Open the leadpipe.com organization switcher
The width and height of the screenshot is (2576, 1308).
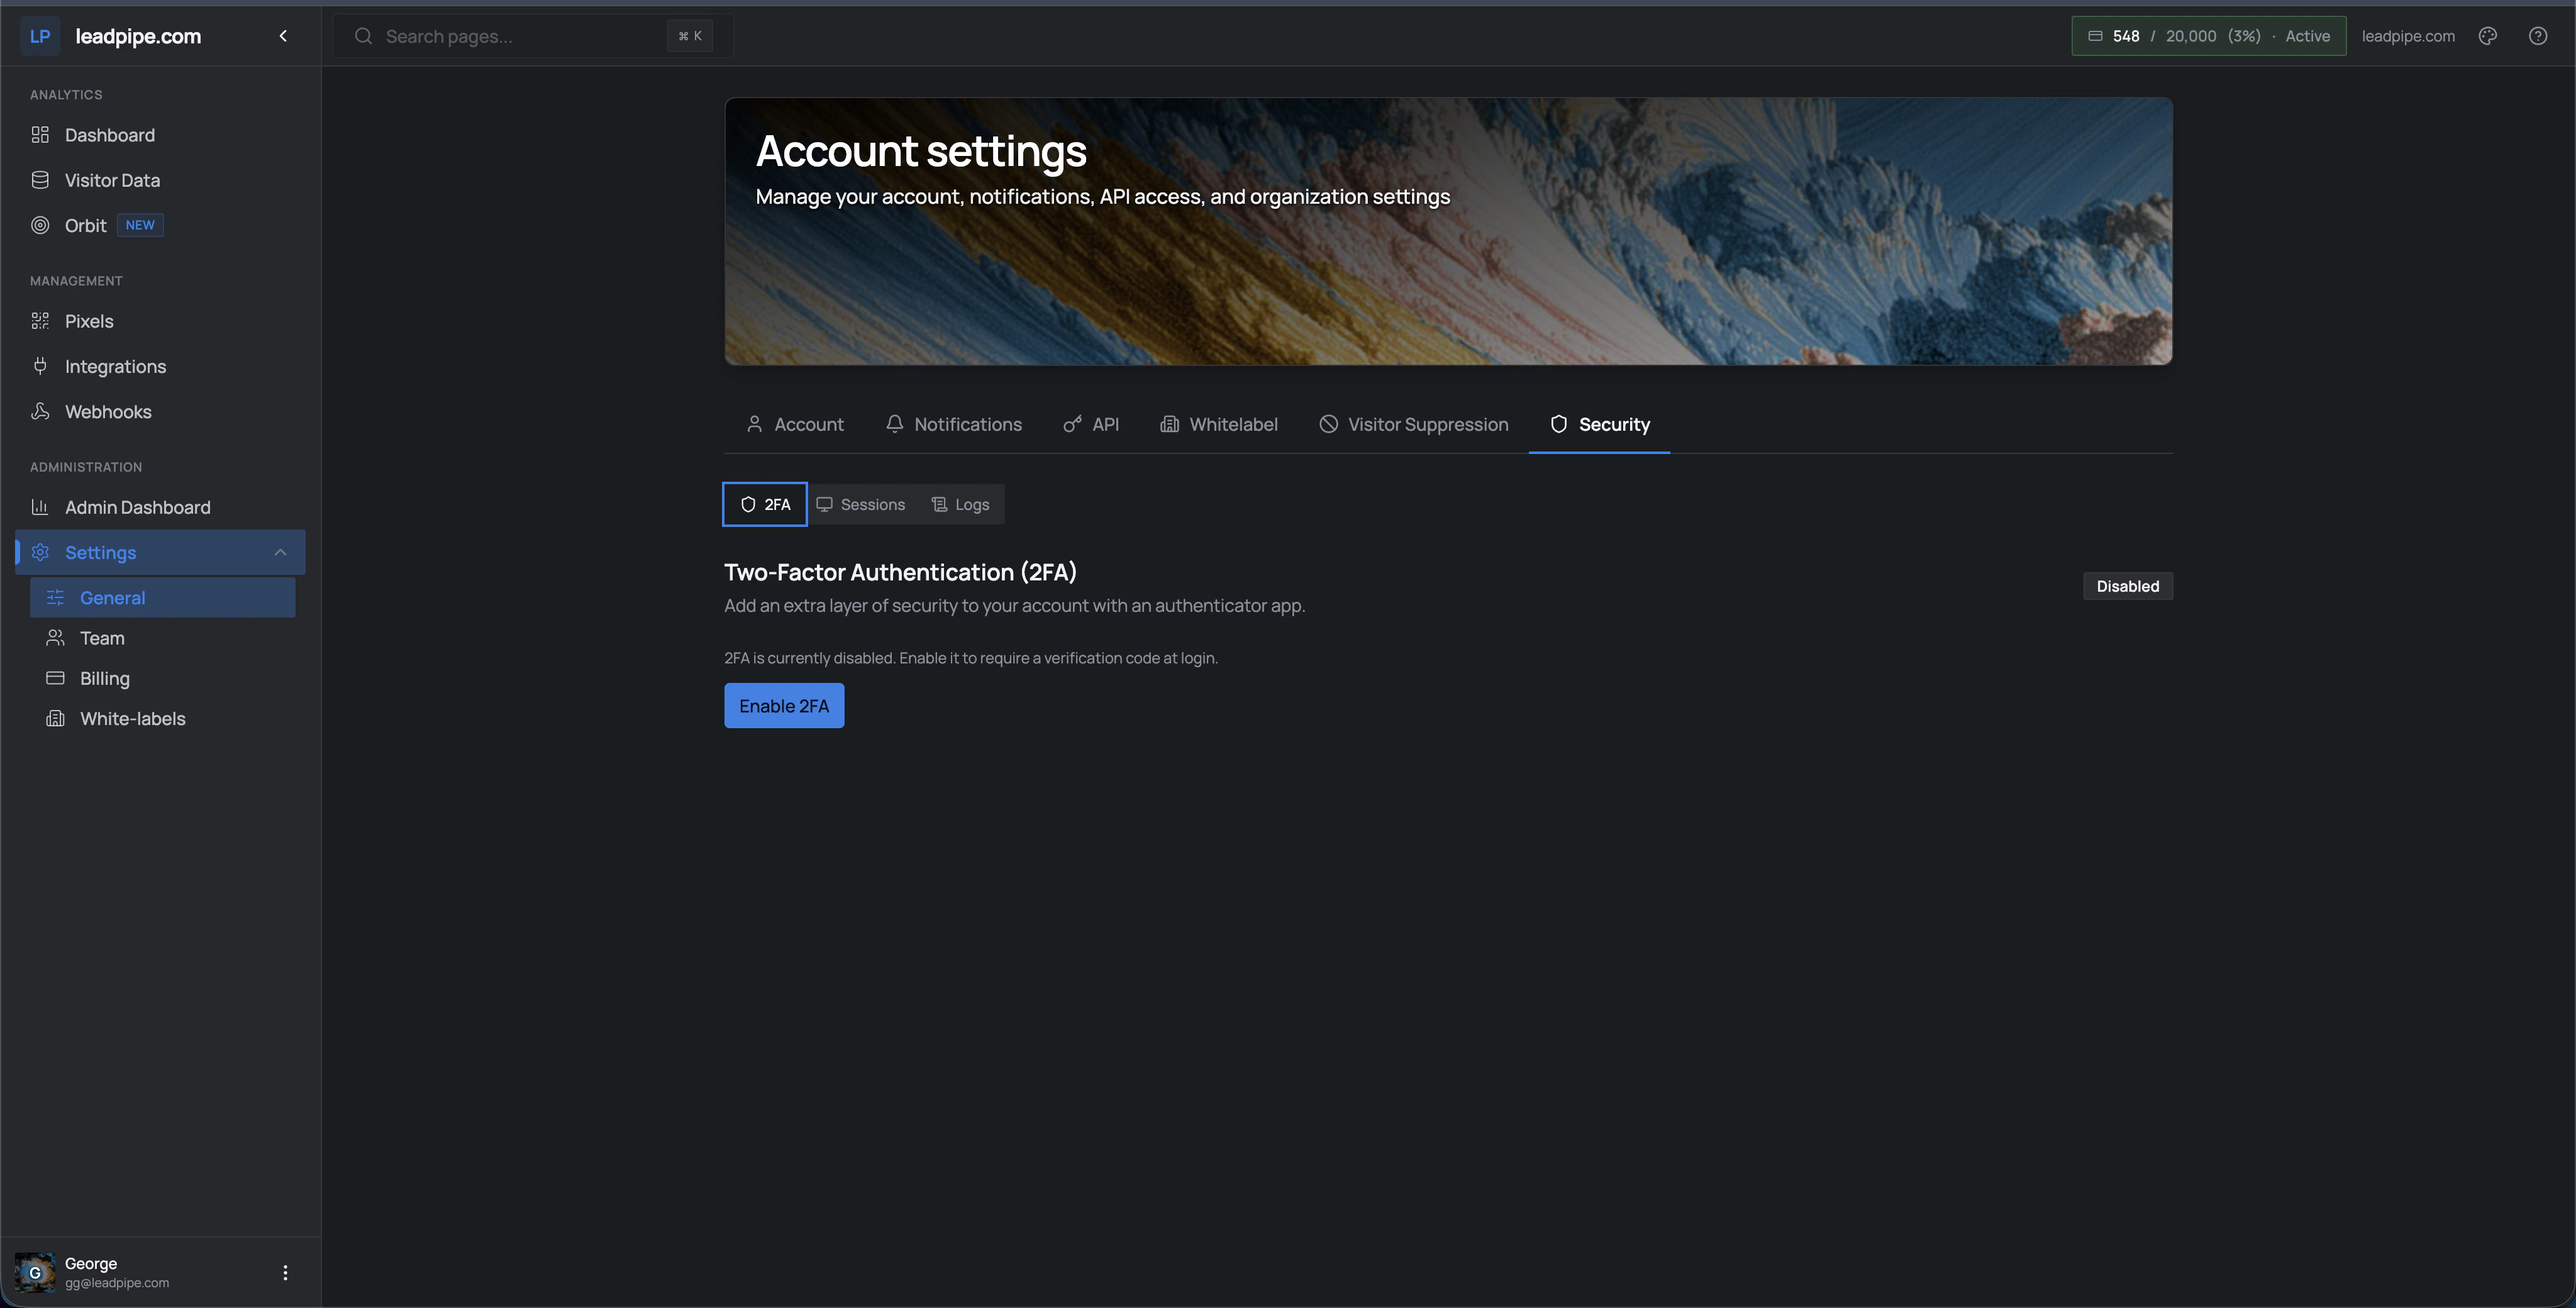(2407, 36)
